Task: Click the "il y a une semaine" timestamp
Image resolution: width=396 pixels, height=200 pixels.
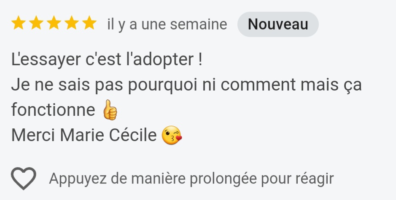Action: click(167, 24)
